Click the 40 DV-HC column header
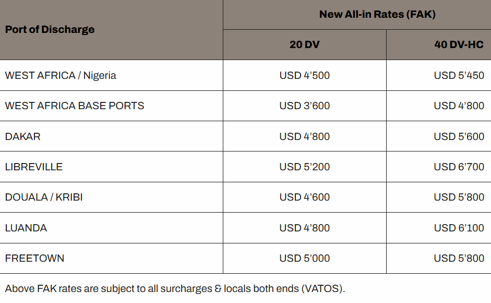Screen dimensions: 491x303 point(459,44)
